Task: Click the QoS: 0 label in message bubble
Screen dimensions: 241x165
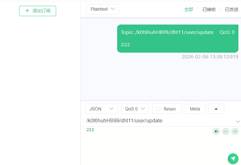Action: pos(227,32)
